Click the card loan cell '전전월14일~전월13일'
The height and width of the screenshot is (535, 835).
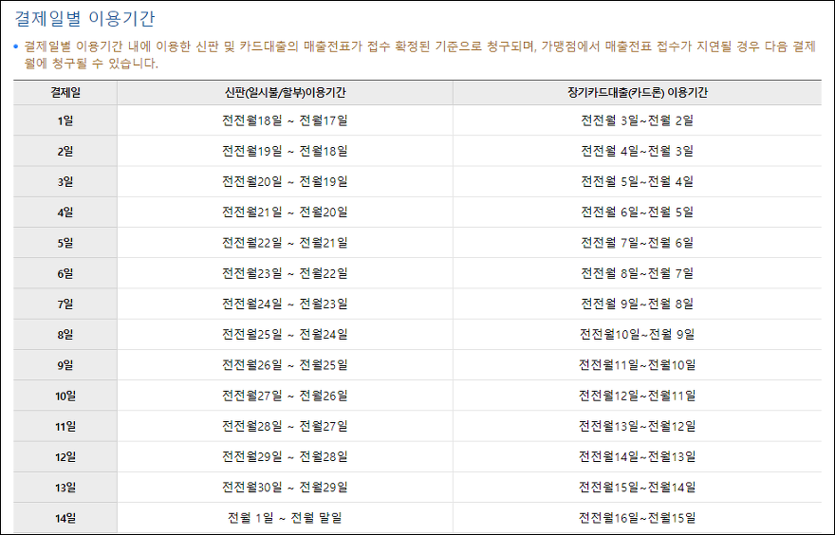pos(638,457)
